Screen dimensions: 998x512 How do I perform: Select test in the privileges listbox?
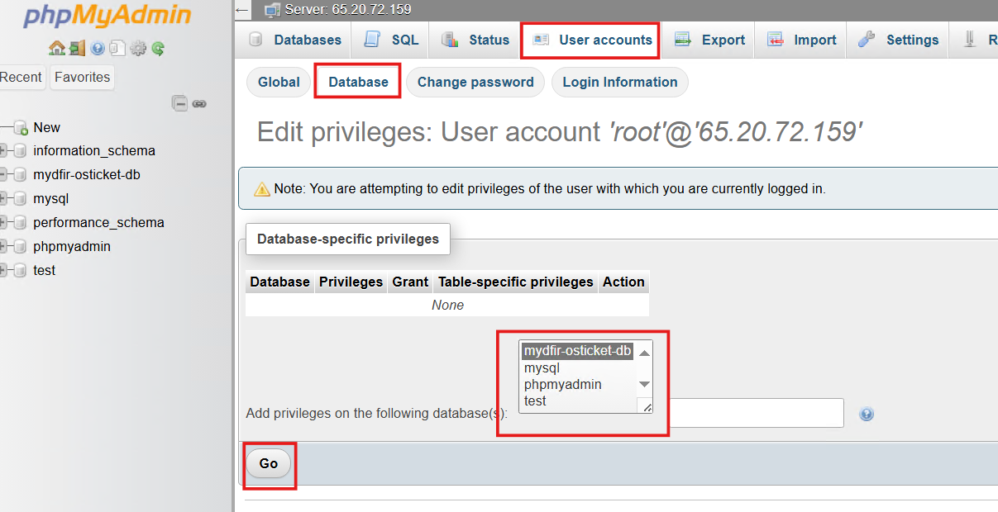[x=578, y=401]
